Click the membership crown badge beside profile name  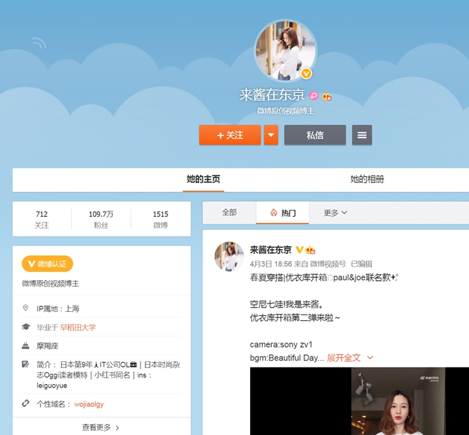click(326, 96)
